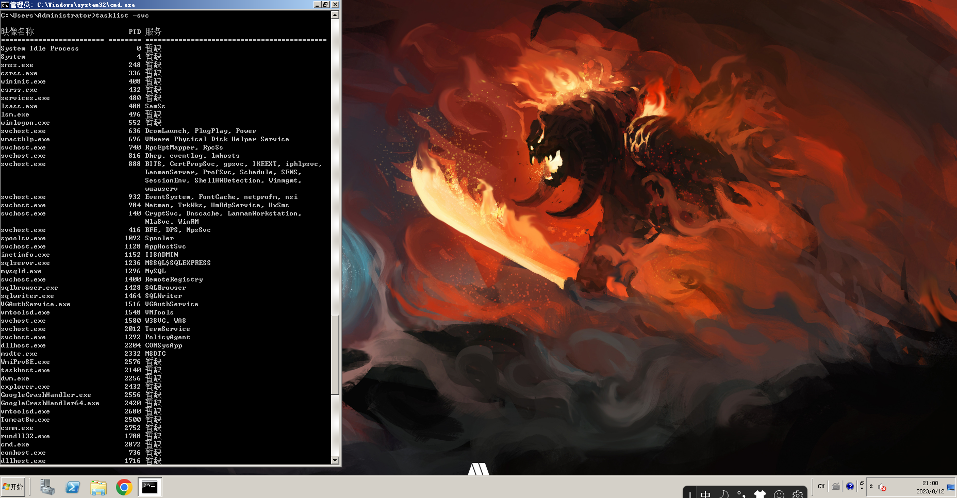Open the skin (shirt) icon on the input toolbar

[760, 492]
